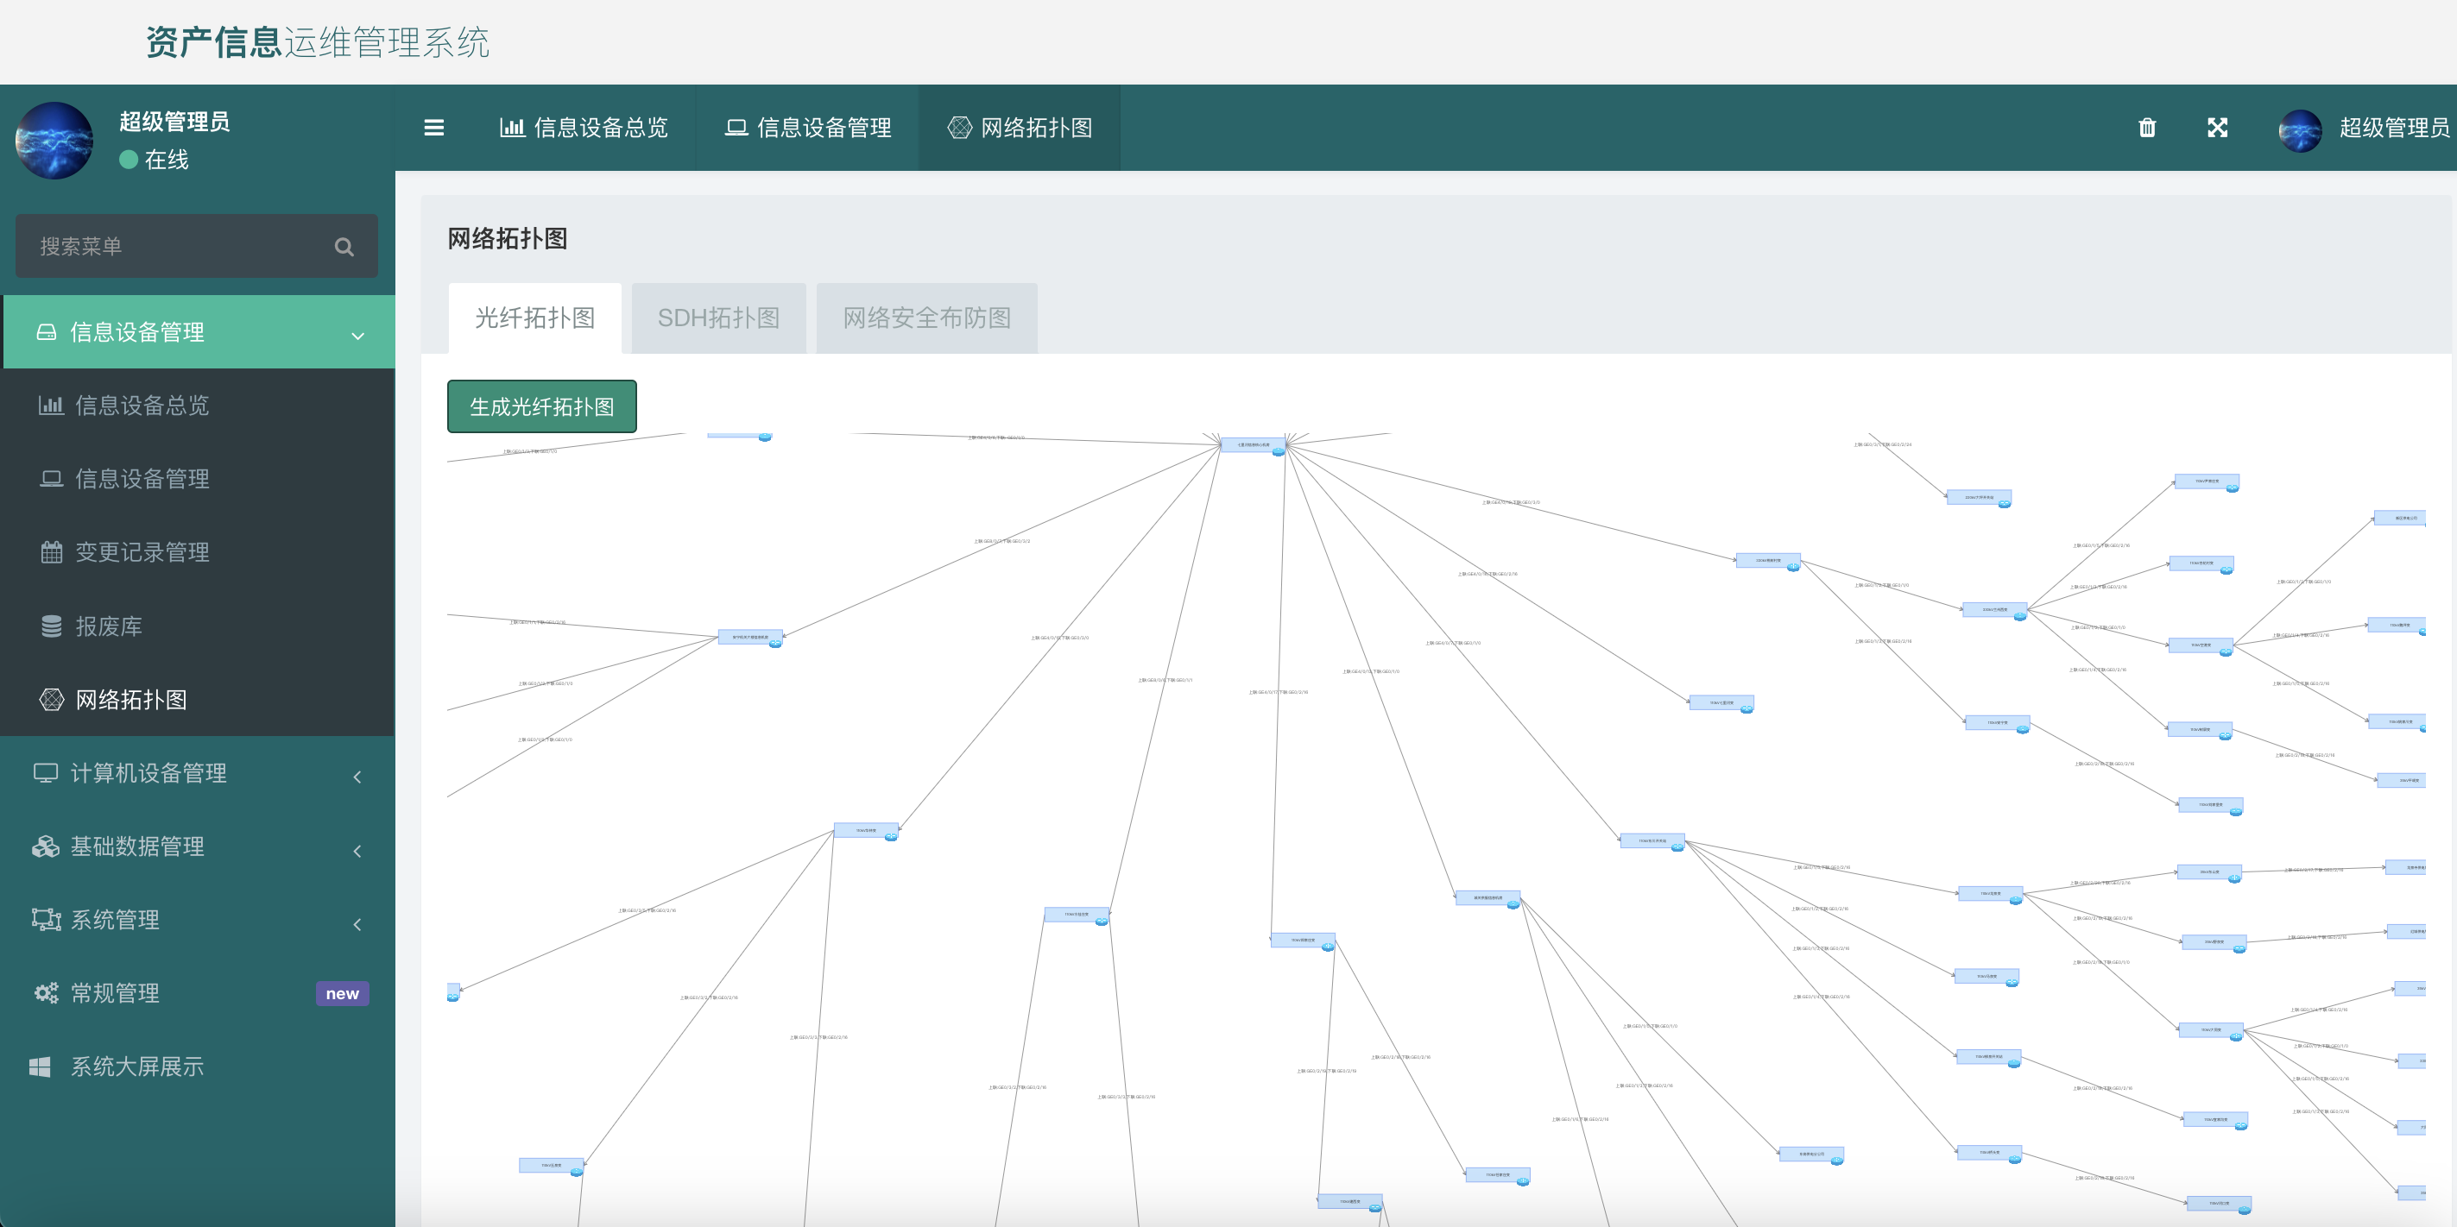
Task: Select the central hub node at the top of the topology
Action: [x=1254, y=445]
